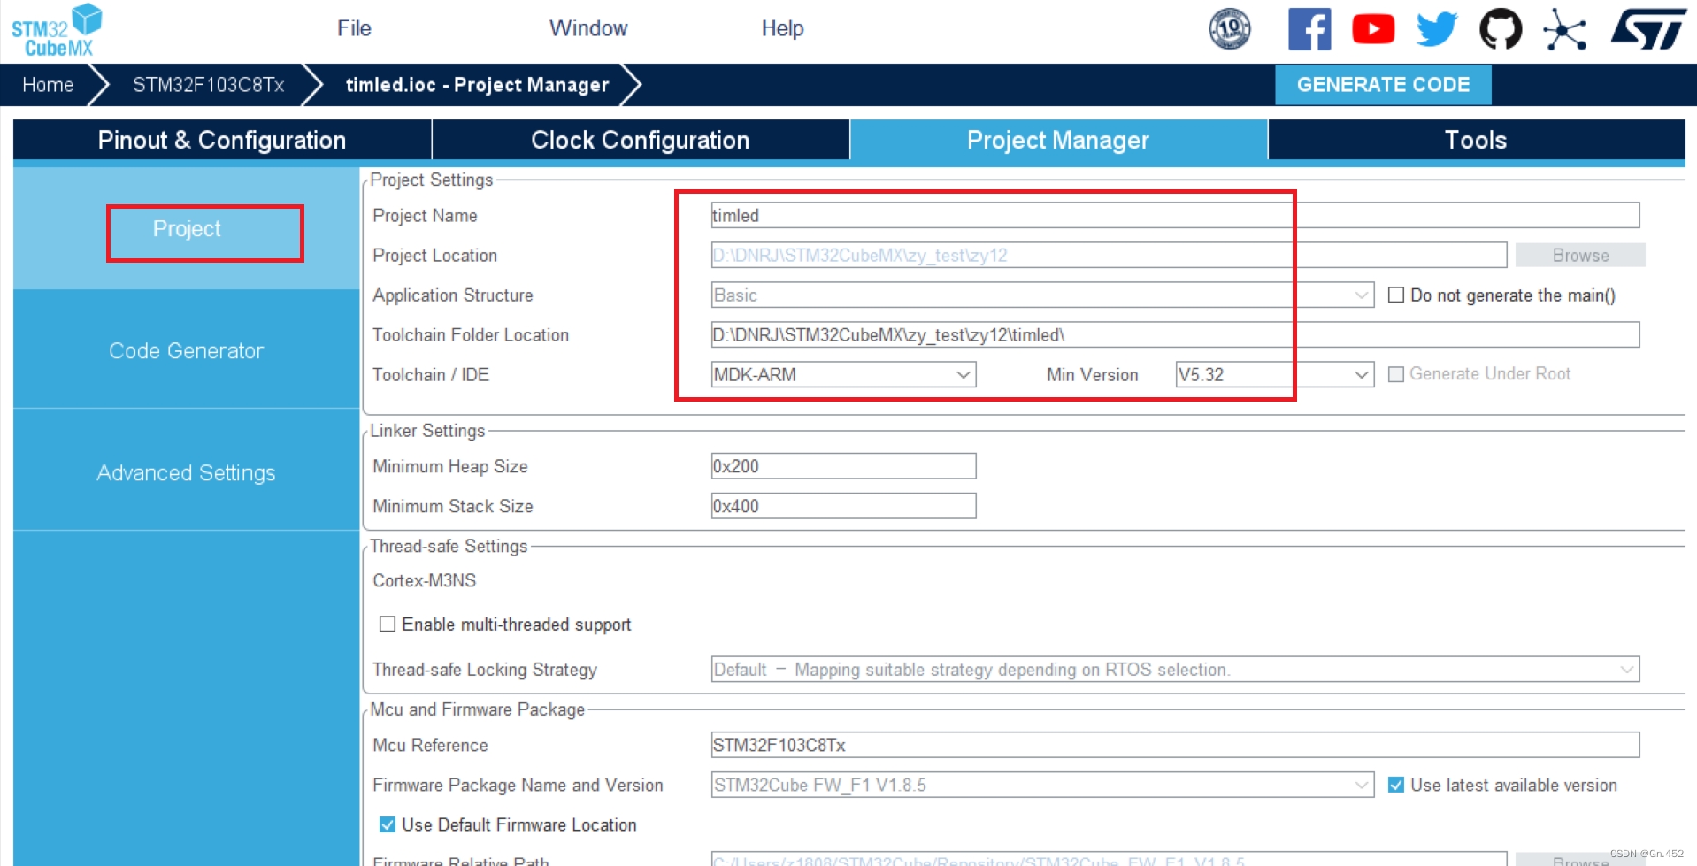Open the Application Structure dropdown
This screenshot has height=866, width=1697.
click(1042, 295)
